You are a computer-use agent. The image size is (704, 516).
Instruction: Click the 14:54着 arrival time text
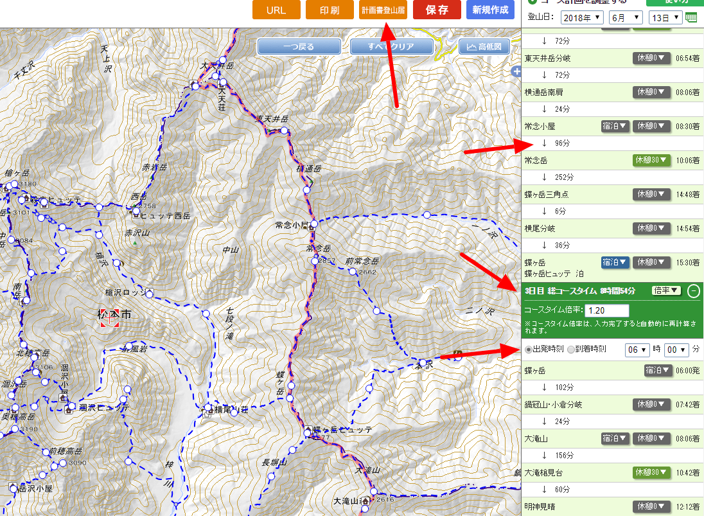(688, 229)
